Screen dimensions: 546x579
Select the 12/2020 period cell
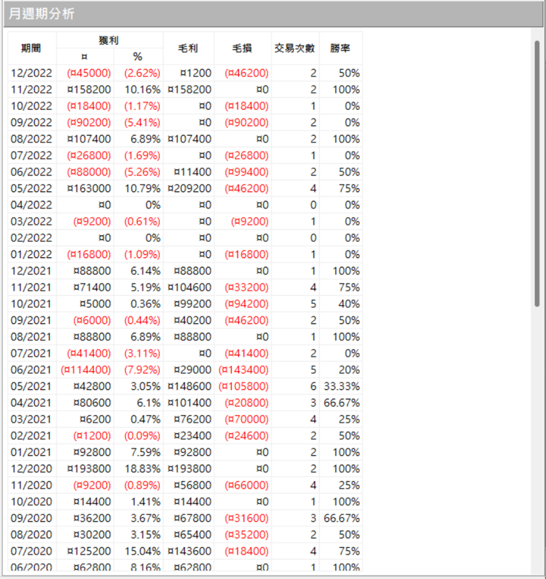pyautogui.click(x=32, y=469)
